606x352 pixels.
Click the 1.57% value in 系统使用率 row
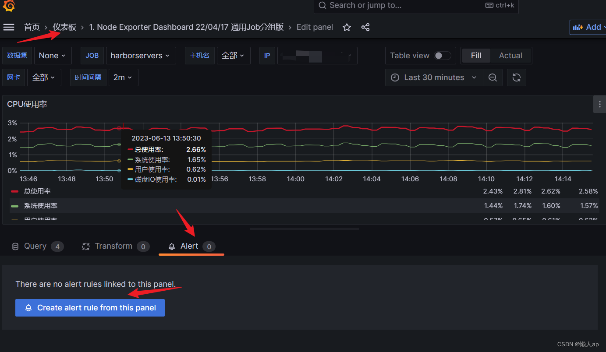click(588, 206)
